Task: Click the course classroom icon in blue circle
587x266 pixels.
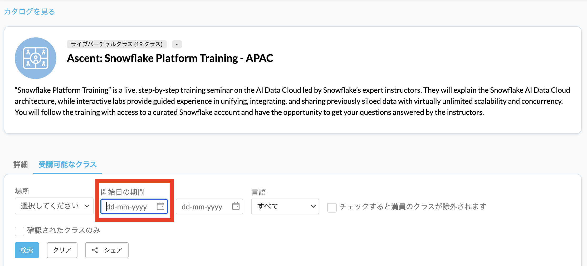Action: coord(36,58)
